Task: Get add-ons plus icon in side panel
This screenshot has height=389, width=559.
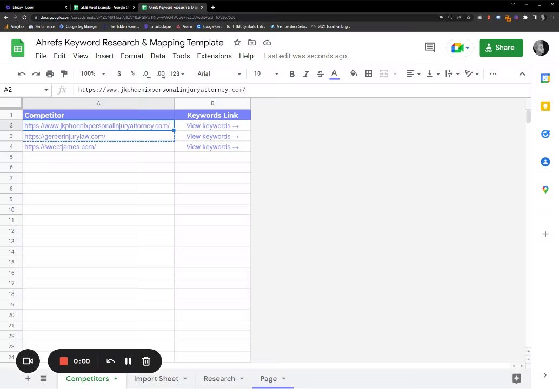Action: 545,234
